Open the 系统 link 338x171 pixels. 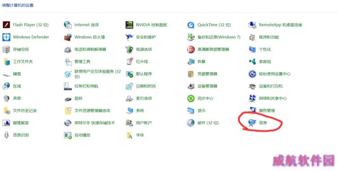point(140,111)
